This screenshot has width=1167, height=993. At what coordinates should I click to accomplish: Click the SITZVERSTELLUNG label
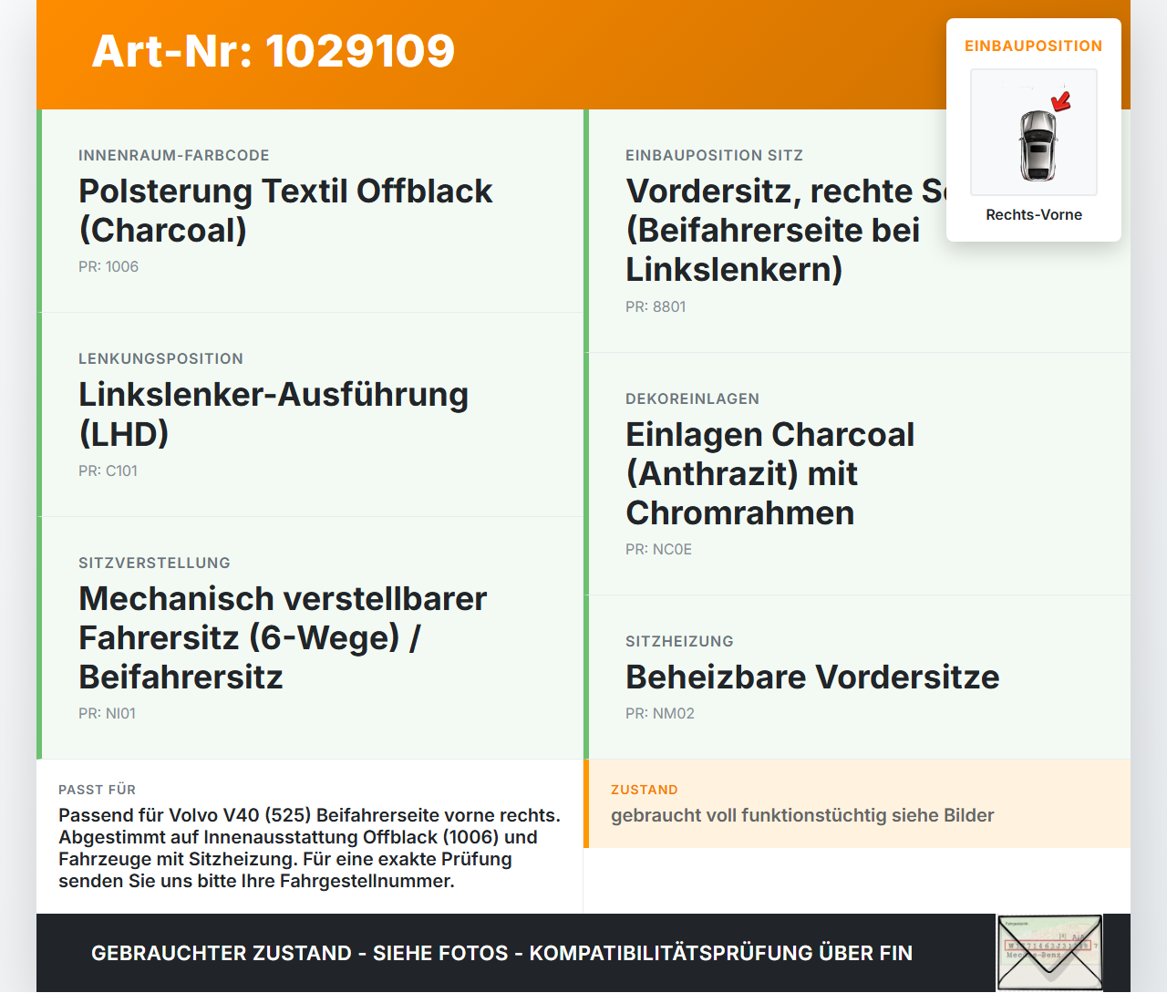tap(155, 564)
